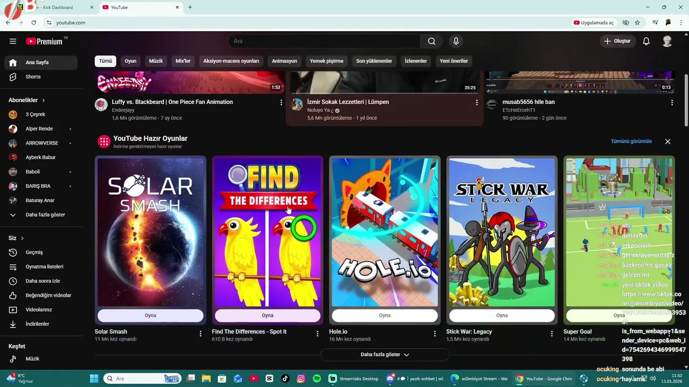Image resolution: width=689 pixels, height=387 pixels.
Task: Open İndirilenler in sidebar
Action: (41, 324)
